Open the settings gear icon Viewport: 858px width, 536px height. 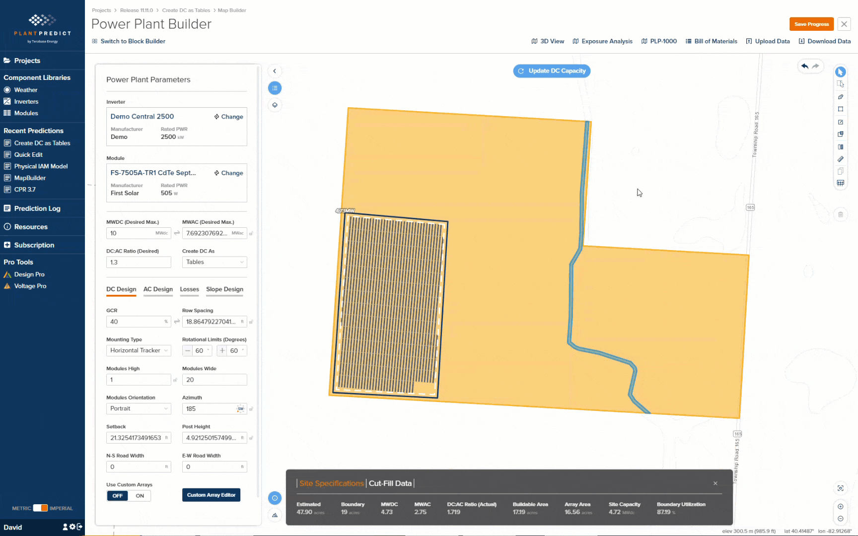click(x=72, y=527)
